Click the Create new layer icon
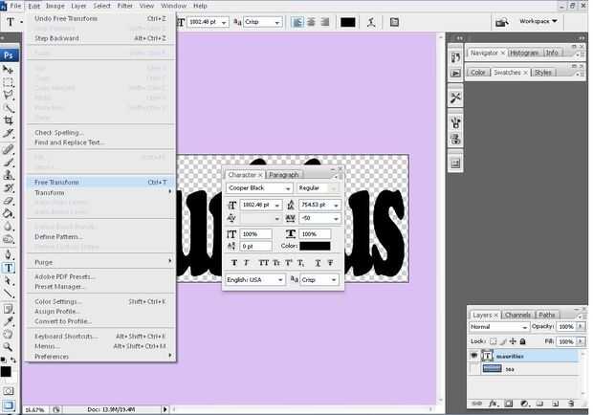The image size is (593, 415). 555,404
